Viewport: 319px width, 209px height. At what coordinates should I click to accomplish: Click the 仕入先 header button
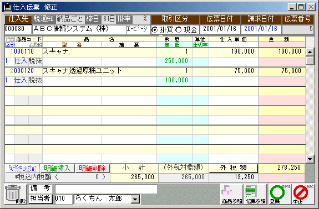(x=18, y=19)
